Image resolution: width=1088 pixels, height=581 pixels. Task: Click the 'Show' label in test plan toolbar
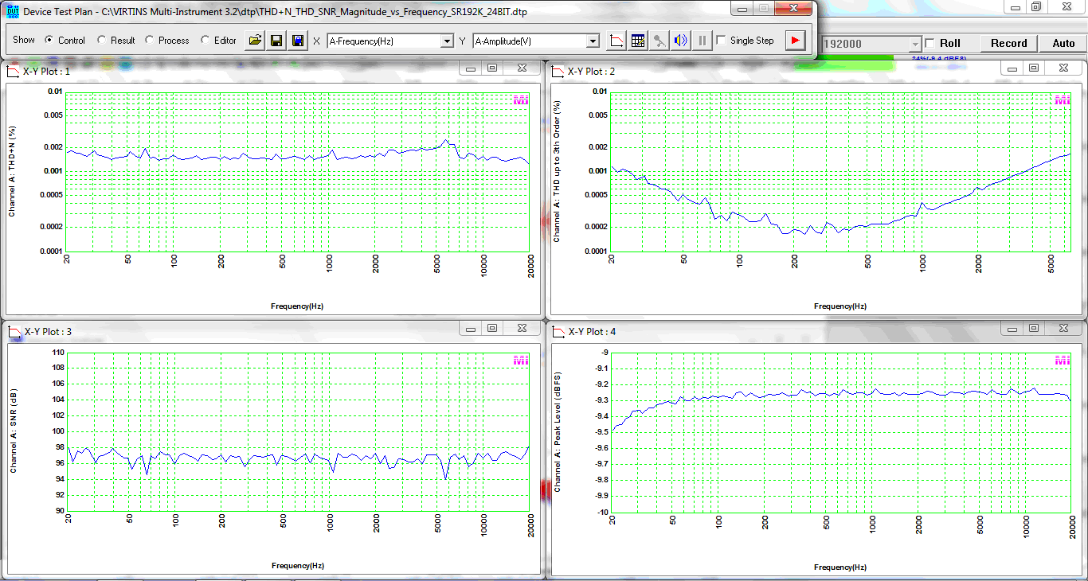coord(24,40)
